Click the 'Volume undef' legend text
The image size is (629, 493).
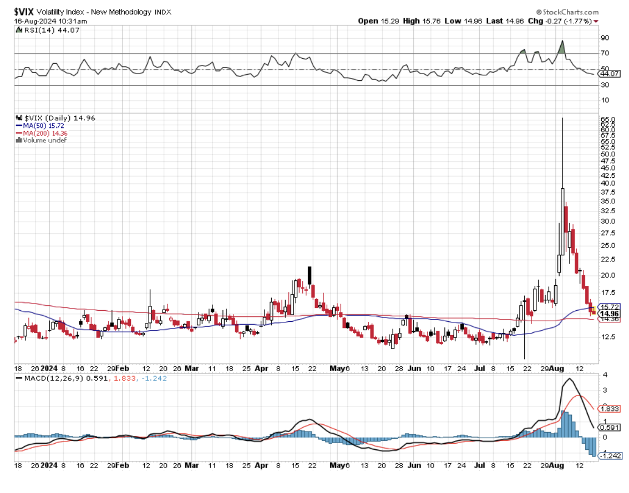pyautogui.click(x=44, y=140)
